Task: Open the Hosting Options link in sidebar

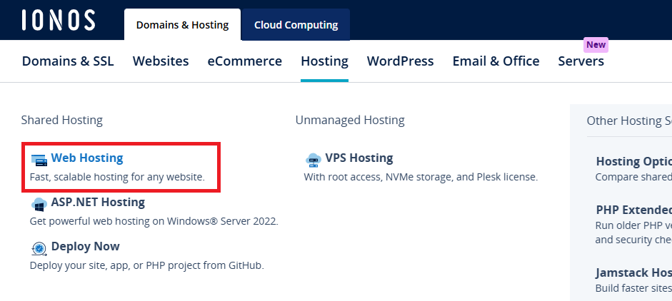Action: click(634, 161)
